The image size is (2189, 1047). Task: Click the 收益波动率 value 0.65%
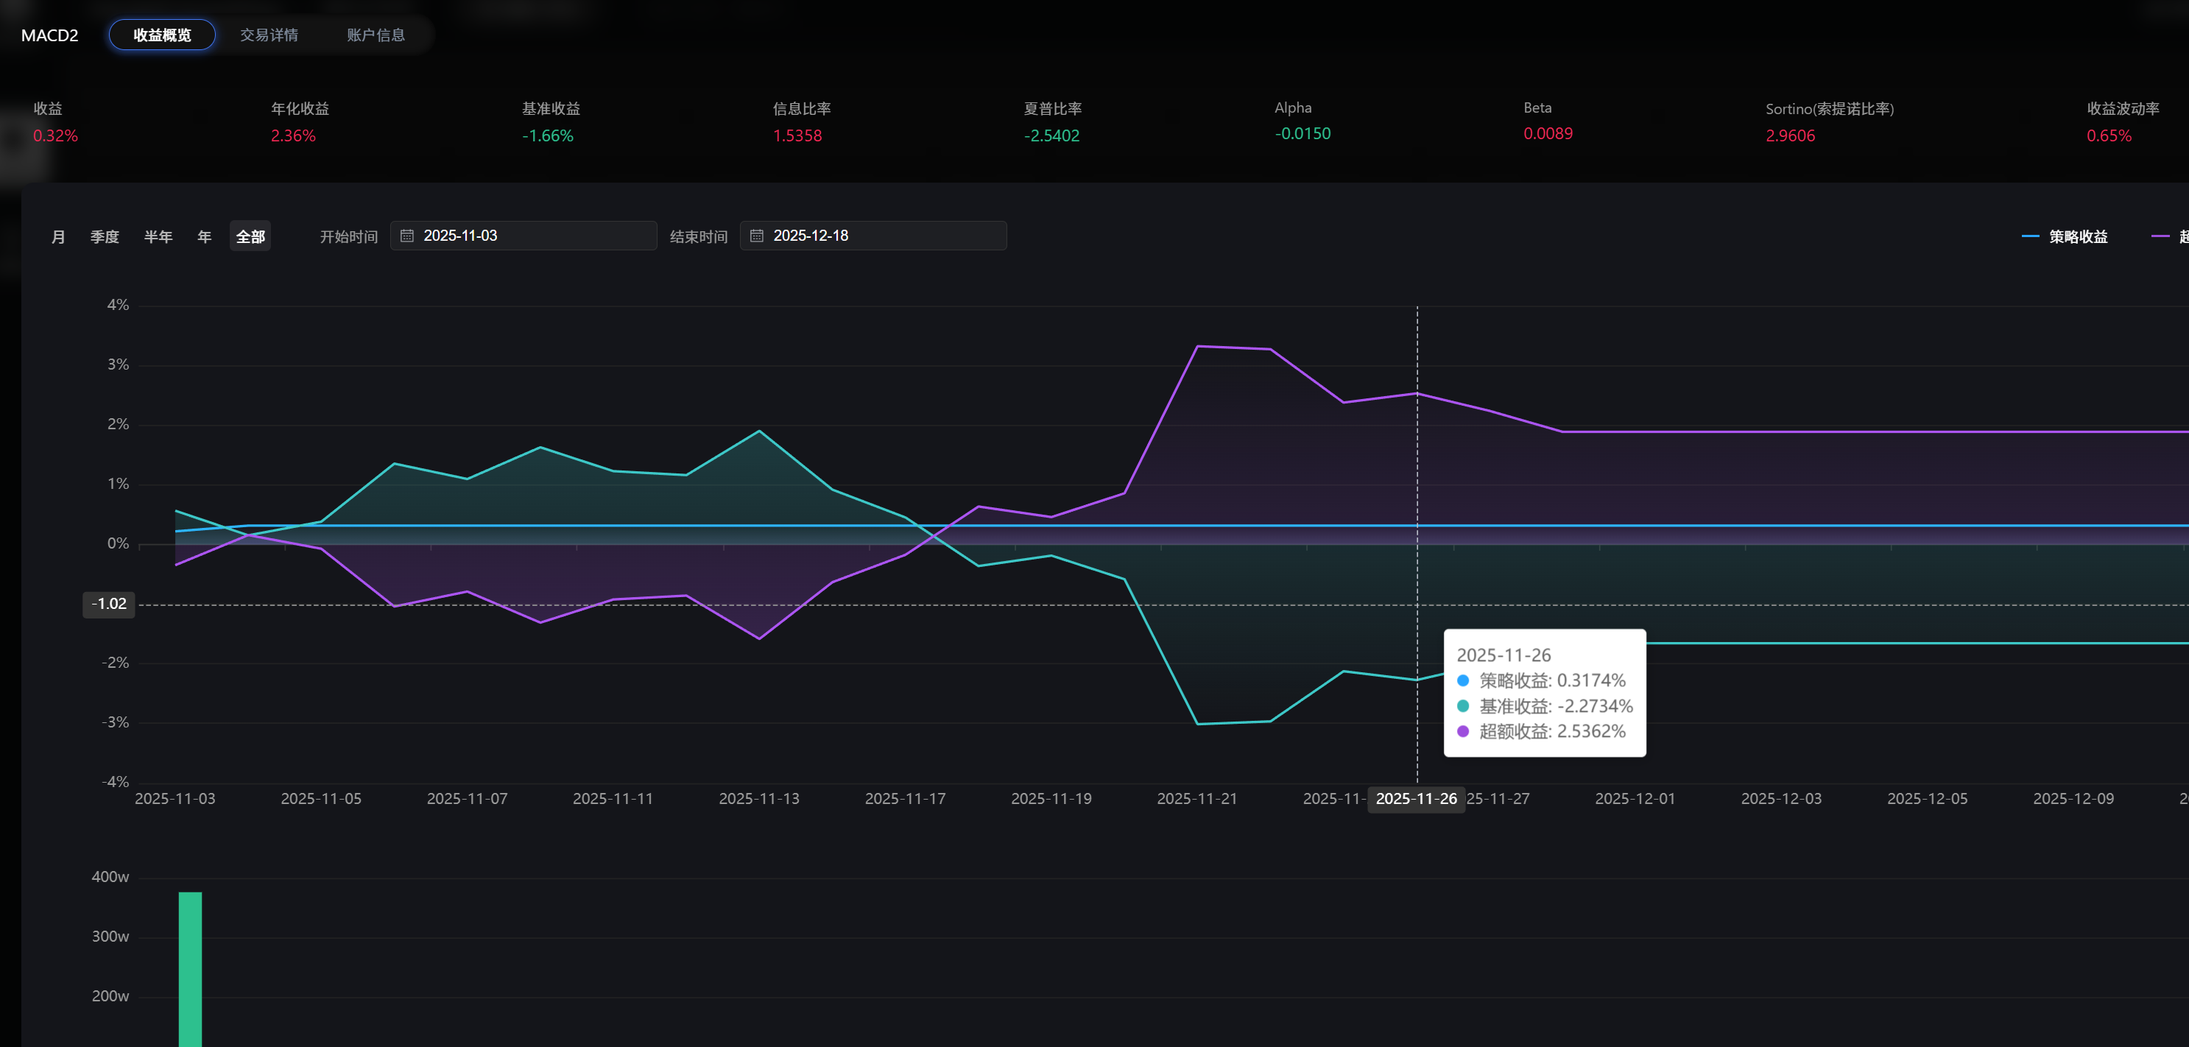tap(2109, 135)
